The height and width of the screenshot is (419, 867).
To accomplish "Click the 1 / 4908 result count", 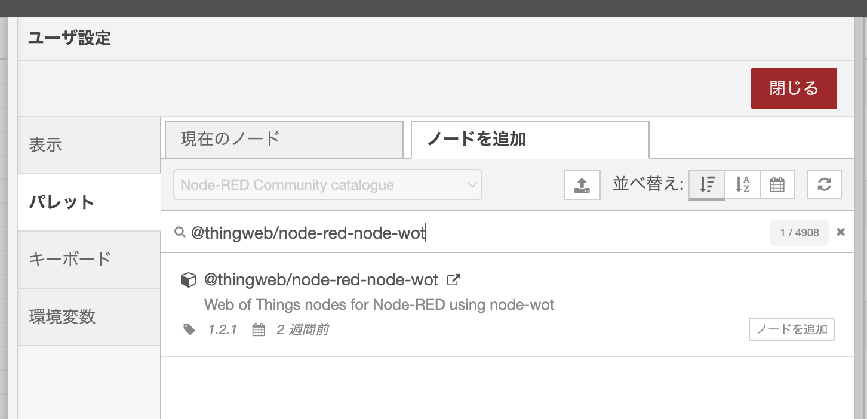I will point(799,233).
